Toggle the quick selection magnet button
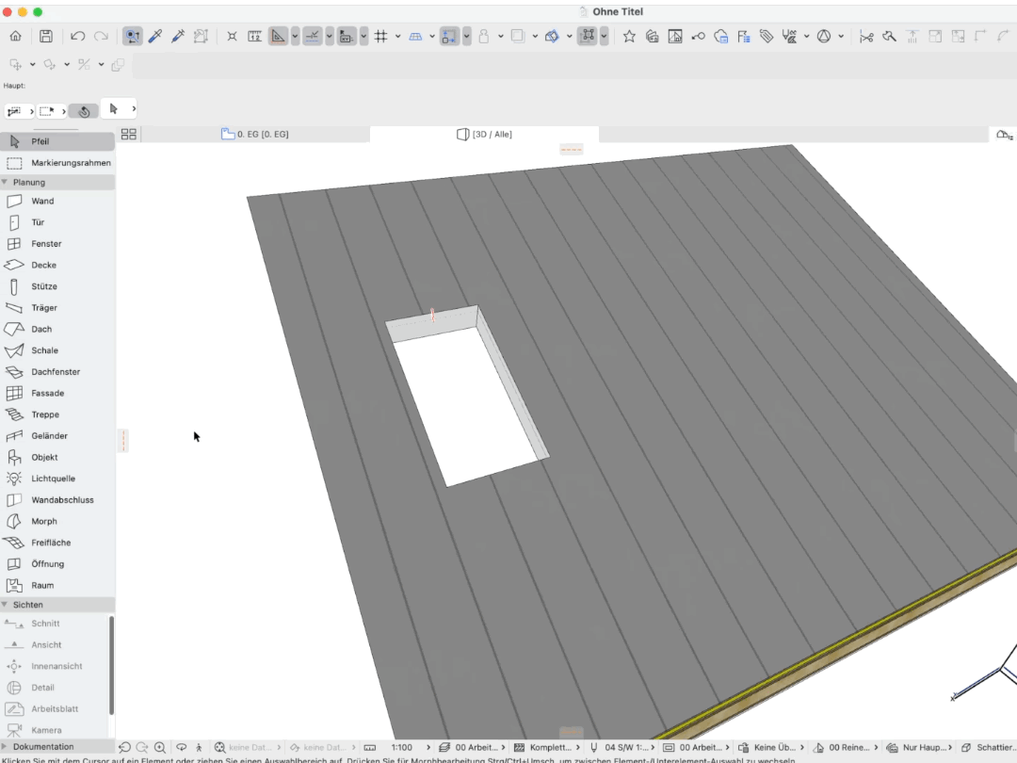 pos(133,37)
